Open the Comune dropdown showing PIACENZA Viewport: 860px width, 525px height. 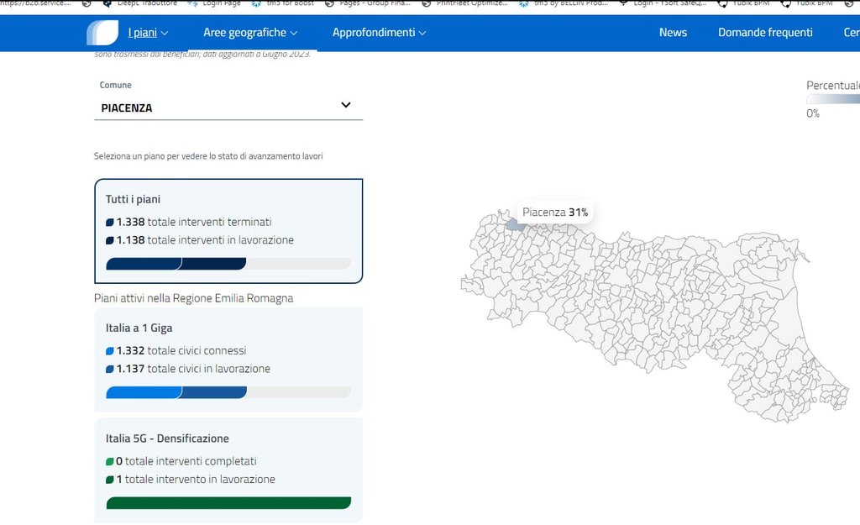click(228, 108)
